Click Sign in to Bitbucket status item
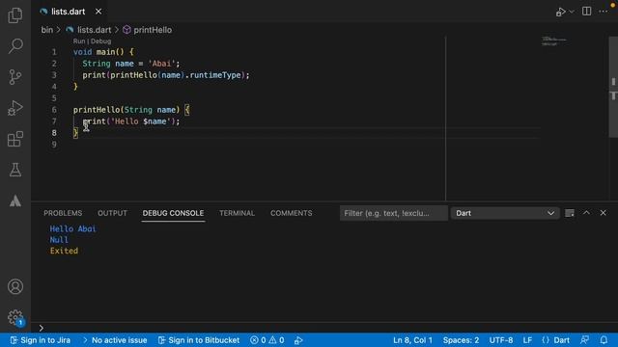This screenshot has width=618, height=347. pyautogui.click(x=199, y=340)
